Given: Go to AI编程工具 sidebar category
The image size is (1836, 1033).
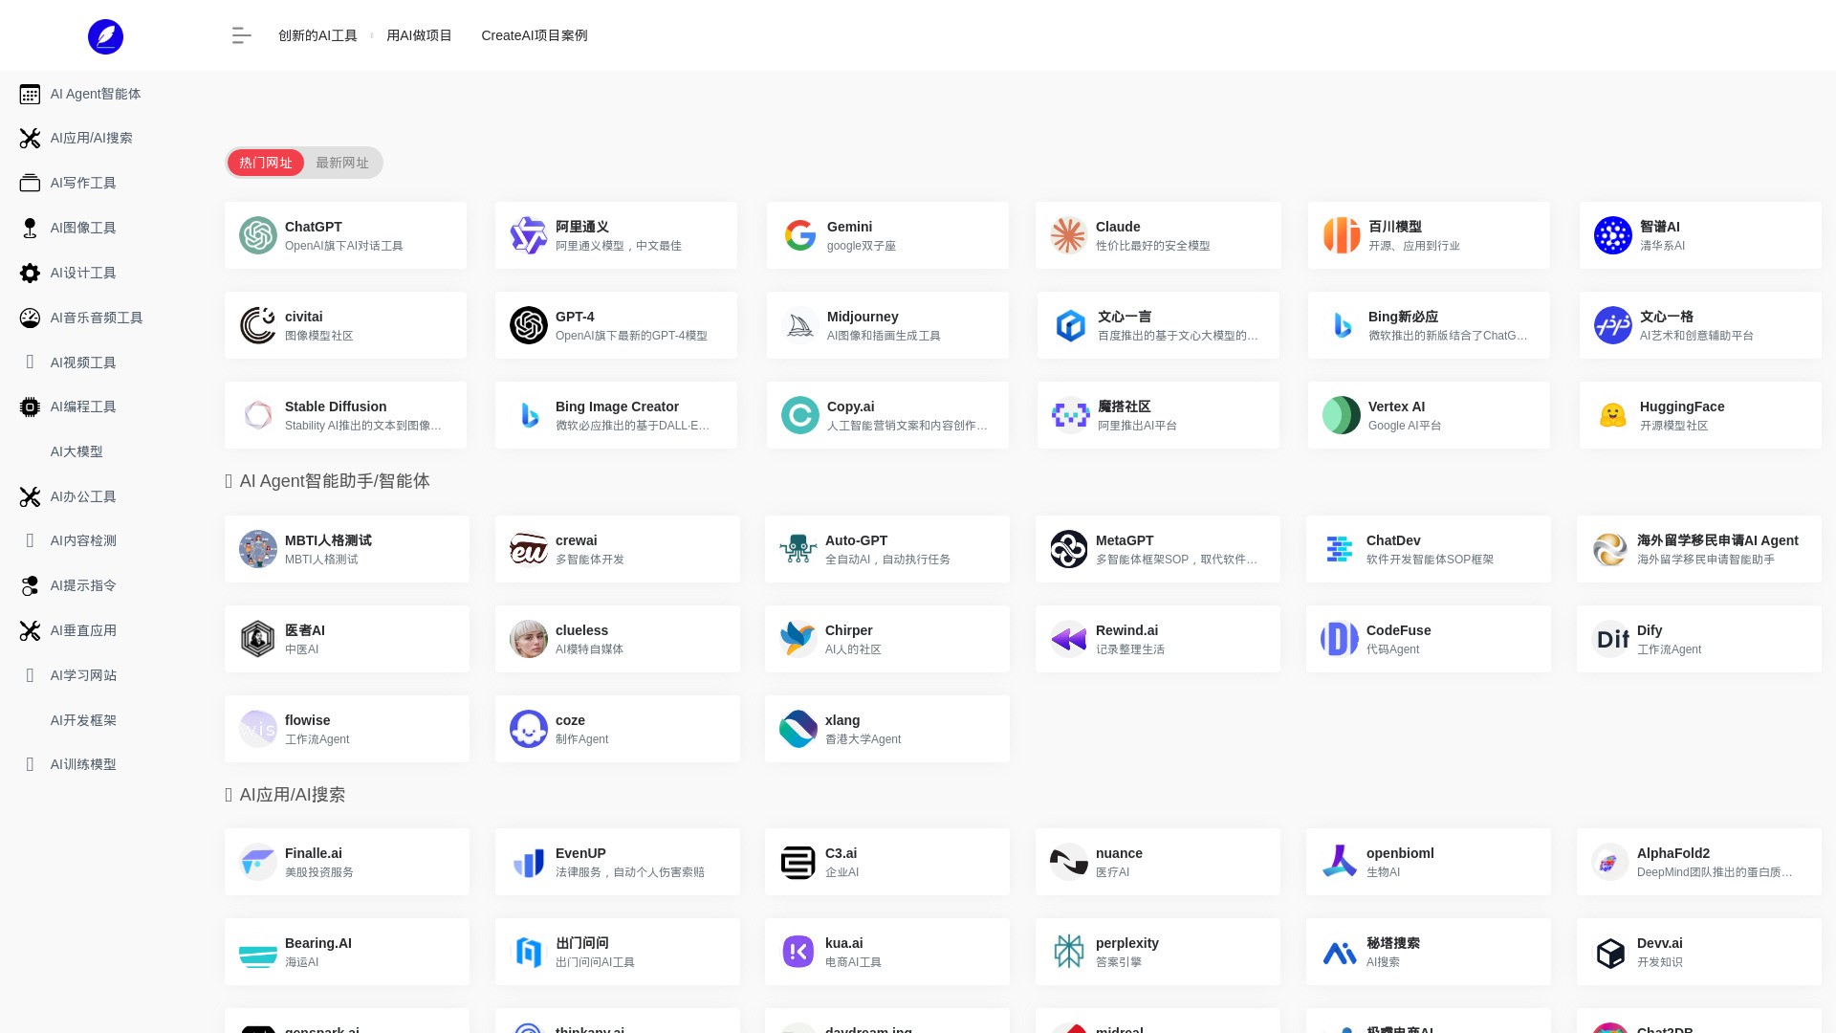Looking at the screenshot, I should click(83, 407).
